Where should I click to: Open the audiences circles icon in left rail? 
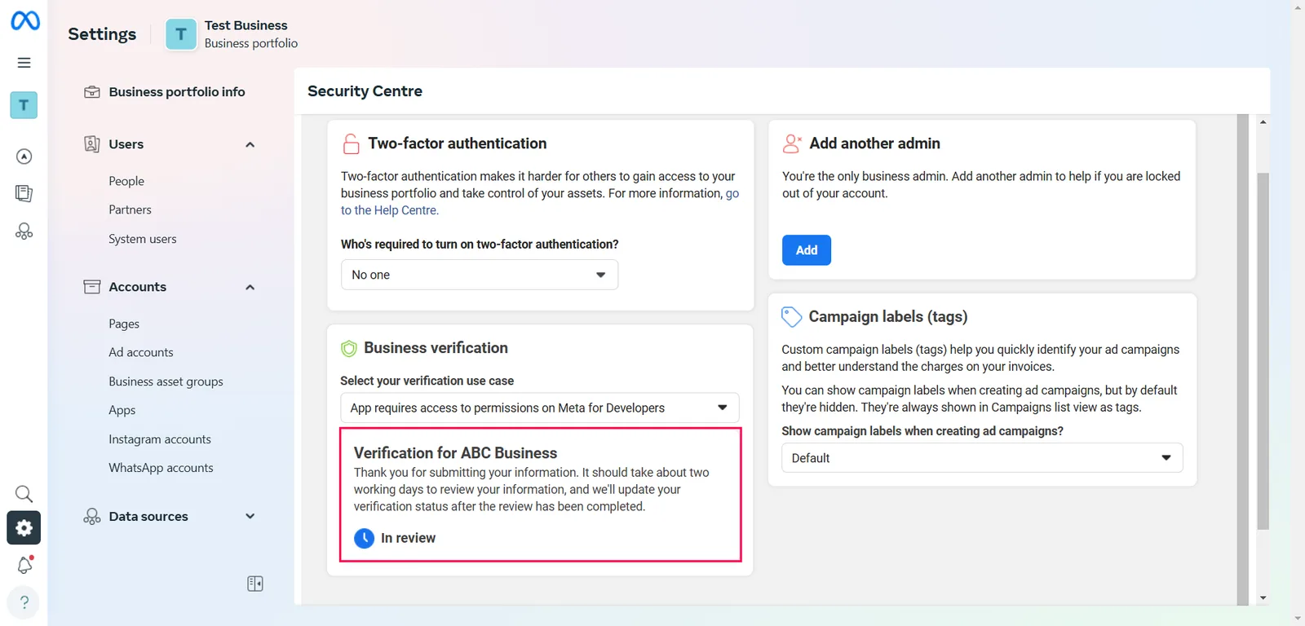(24, 231)
